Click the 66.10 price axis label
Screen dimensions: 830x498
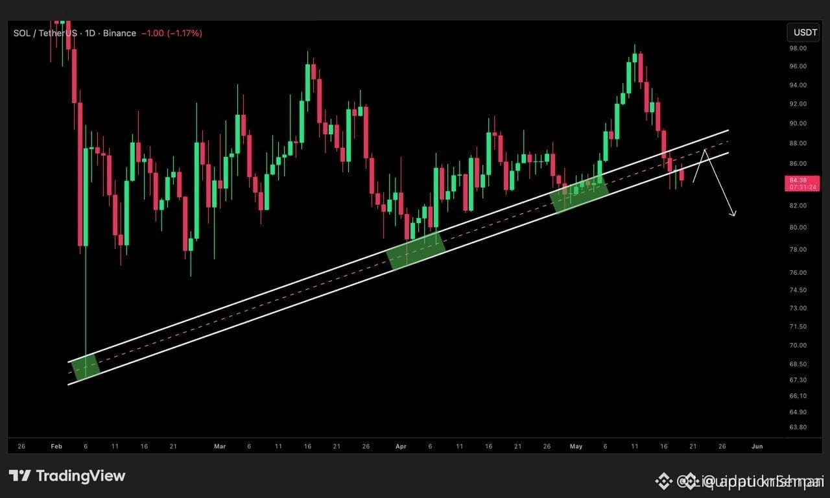798,396
